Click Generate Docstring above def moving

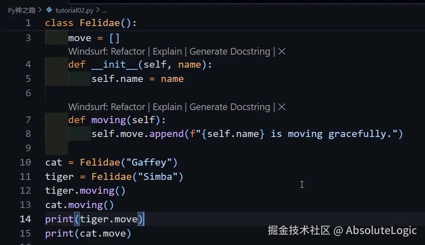(230, 107)
